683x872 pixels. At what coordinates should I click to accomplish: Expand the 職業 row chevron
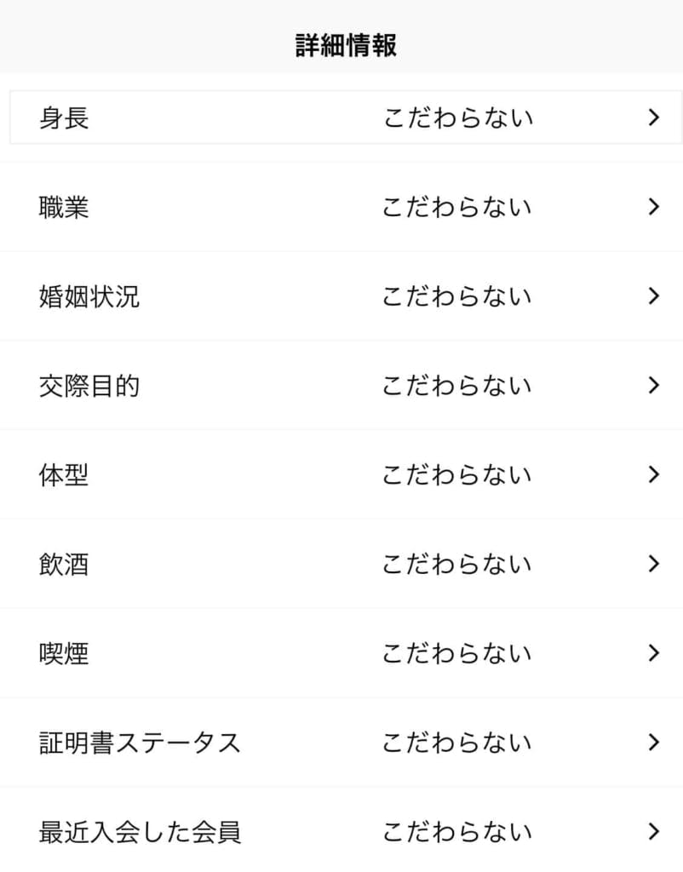(x=654, y=206)
